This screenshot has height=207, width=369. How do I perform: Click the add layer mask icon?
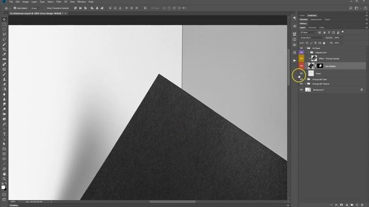point(341,205)
